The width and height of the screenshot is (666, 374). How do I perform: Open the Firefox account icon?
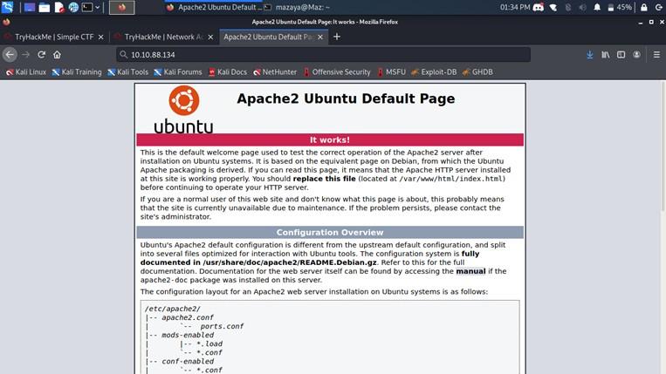tap(635, 54)
